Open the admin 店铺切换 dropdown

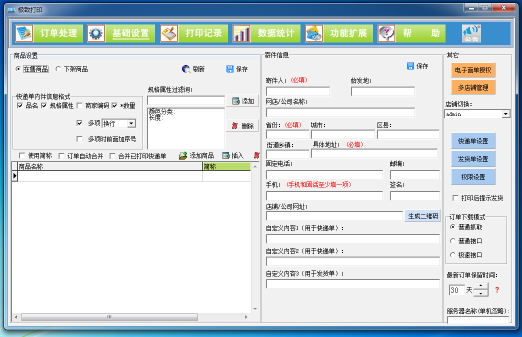(505, 113)
